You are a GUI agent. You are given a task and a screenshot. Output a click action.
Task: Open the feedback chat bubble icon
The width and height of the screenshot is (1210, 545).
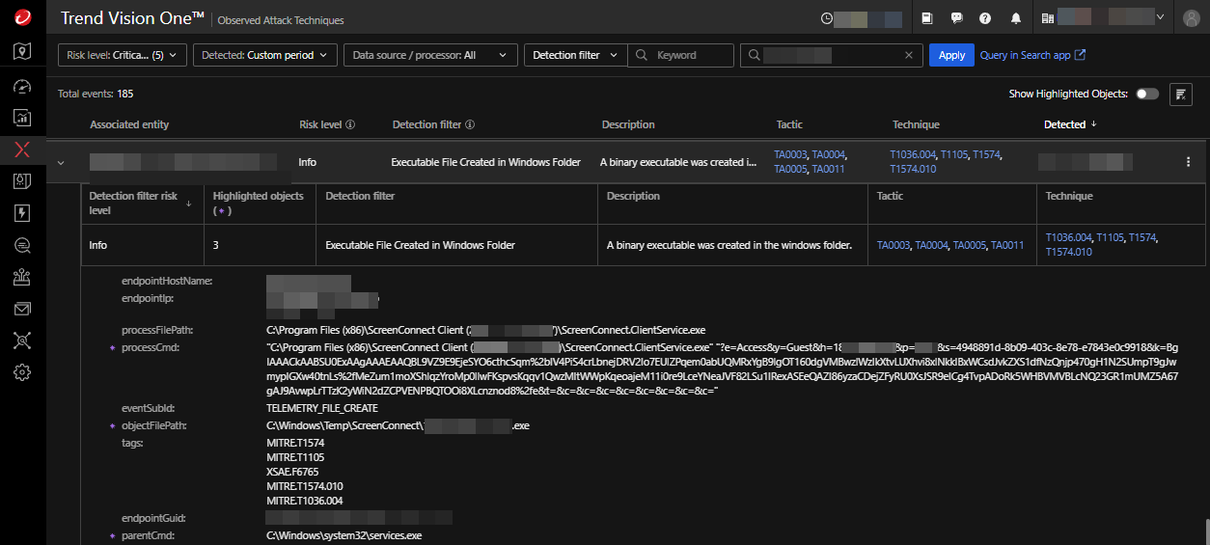tap(956, 18)
